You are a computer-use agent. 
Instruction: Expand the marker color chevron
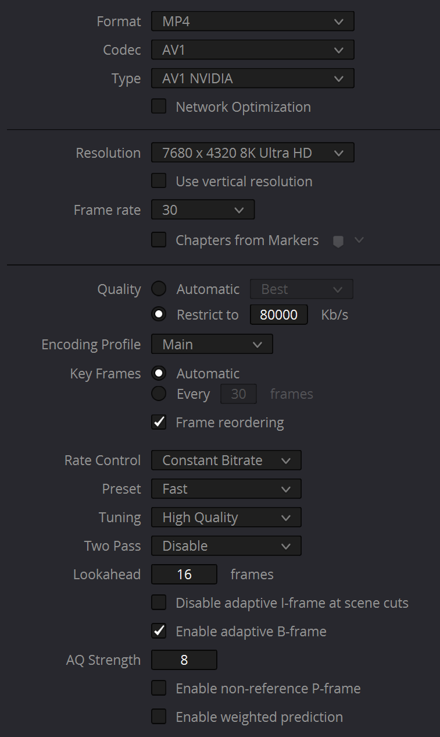[x=359, y=240]
